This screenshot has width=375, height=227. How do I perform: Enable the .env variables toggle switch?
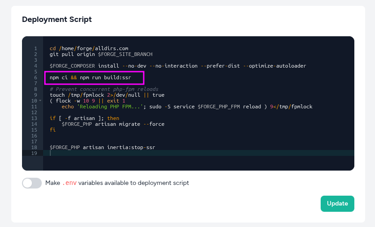pyautogui.click(x=31, y=183)
